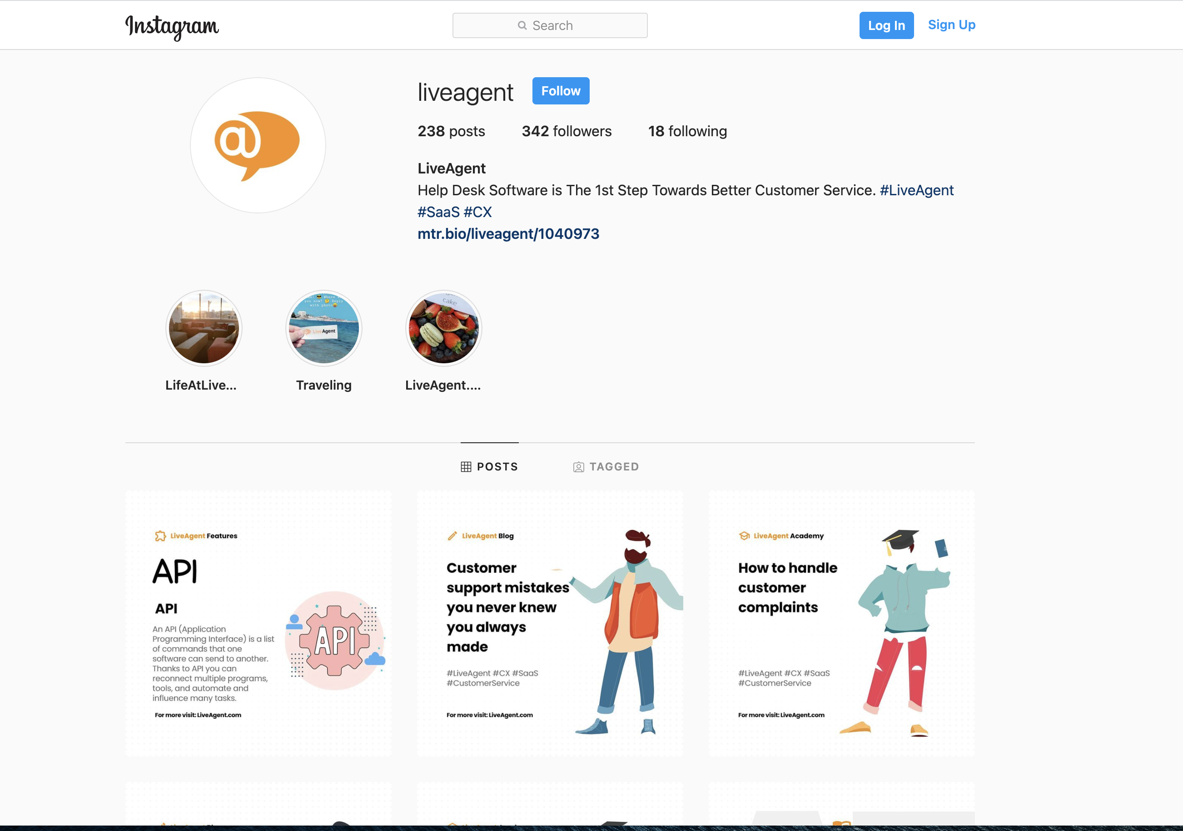The height and width of the screenshot is (831, 1183).
Task: Select the POSTS tab
Action: [x=489, y=466]
